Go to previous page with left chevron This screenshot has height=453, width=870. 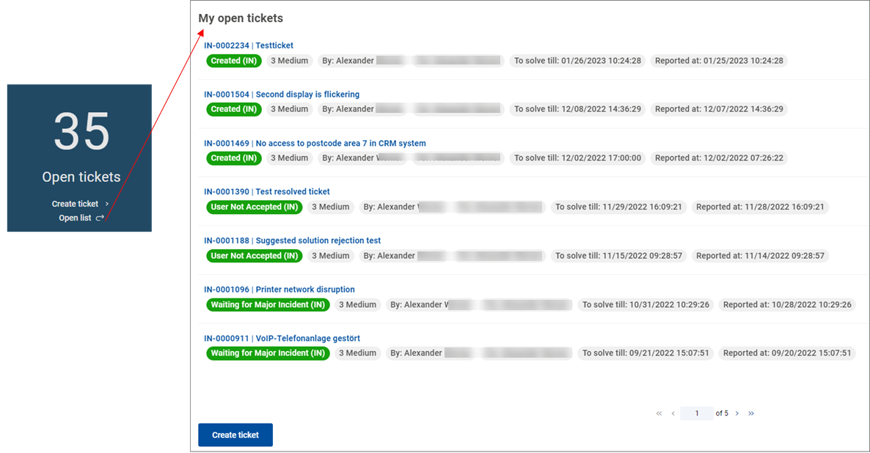673,413
